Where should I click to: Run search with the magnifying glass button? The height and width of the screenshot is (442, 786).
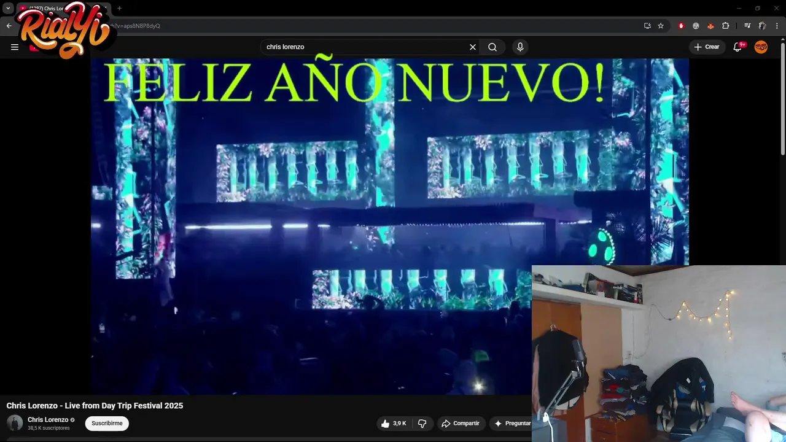492,47
